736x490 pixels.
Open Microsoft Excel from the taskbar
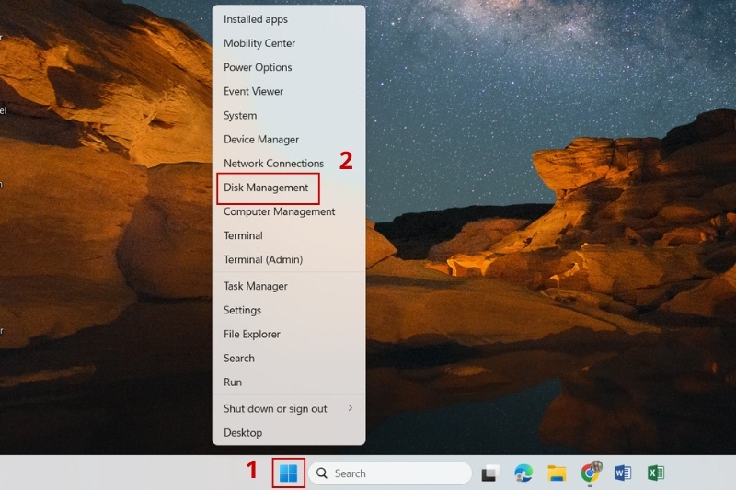pos(656,473)
